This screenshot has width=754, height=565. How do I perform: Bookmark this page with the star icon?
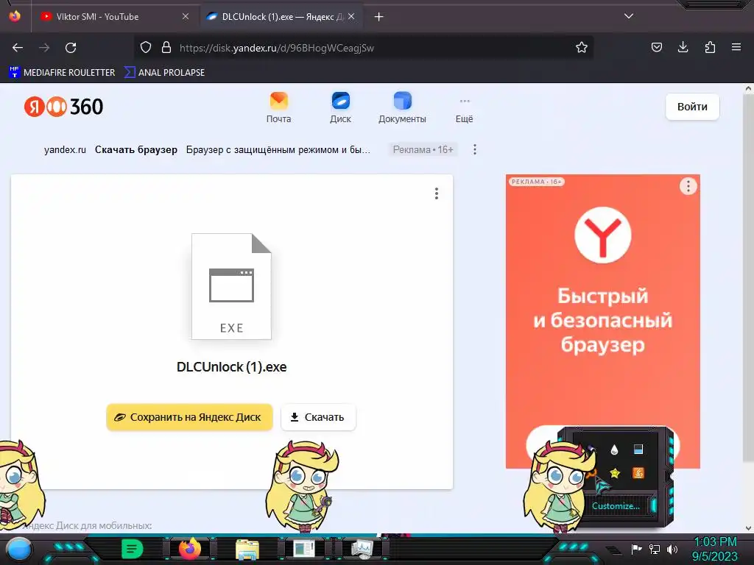[582, 47]
